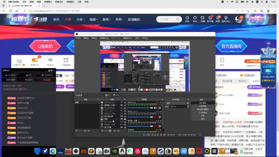The width and height of the screenshot is (279, 157).
Task: Toggle lock on the image source
Action: [125, 119]
